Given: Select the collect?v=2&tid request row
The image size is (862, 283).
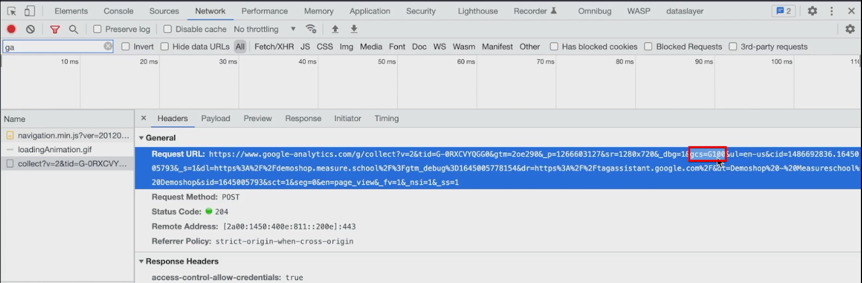Looking at the screenshot, I should click(x=67, y=164).
